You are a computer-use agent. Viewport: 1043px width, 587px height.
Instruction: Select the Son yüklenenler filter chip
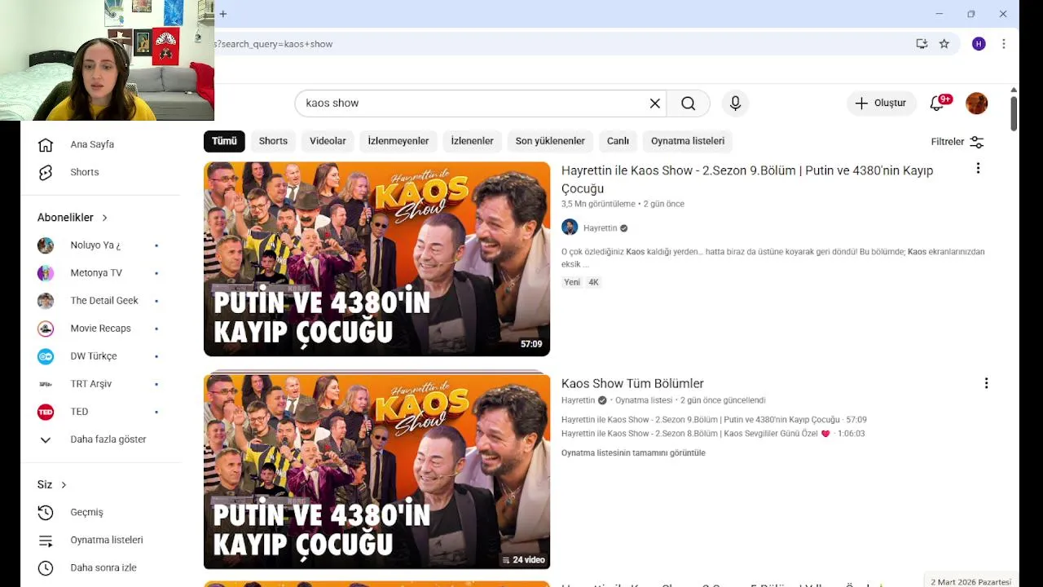tap(550, 141)
